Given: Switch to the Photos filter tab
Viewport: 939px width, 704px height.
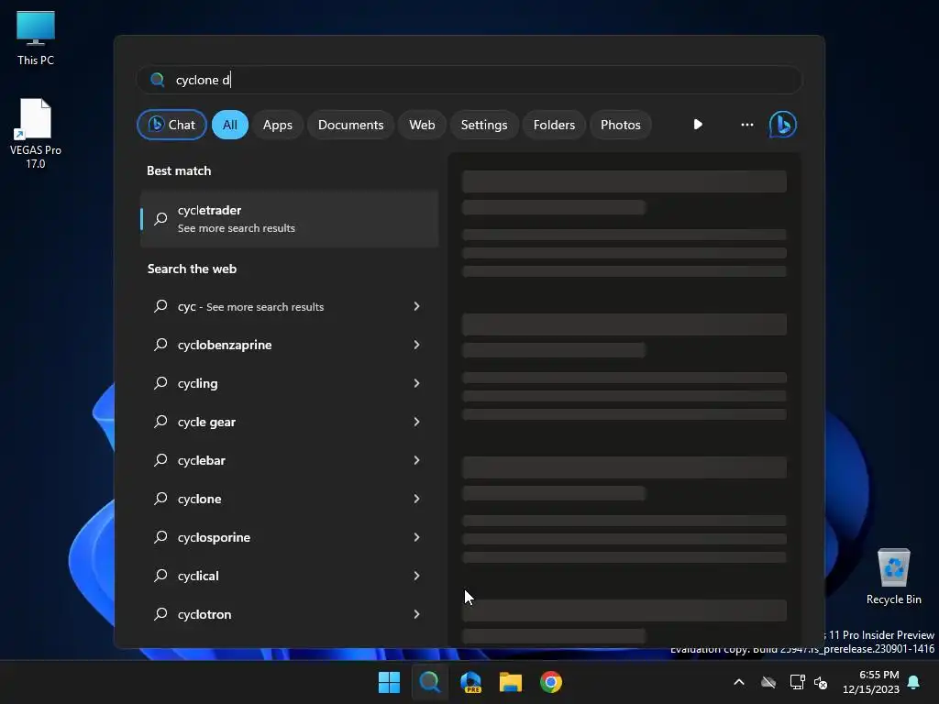Looking at the screenshot, I should point(621,125).
